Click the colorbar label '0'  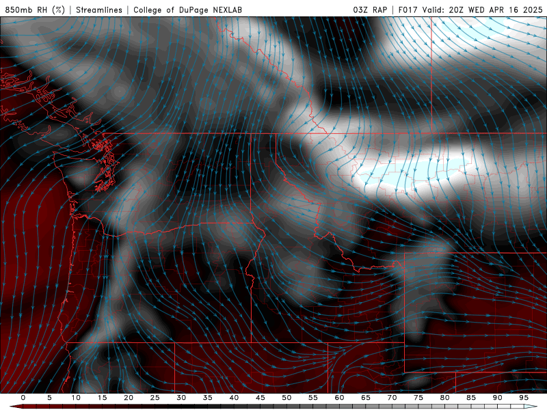pos(23,398)
